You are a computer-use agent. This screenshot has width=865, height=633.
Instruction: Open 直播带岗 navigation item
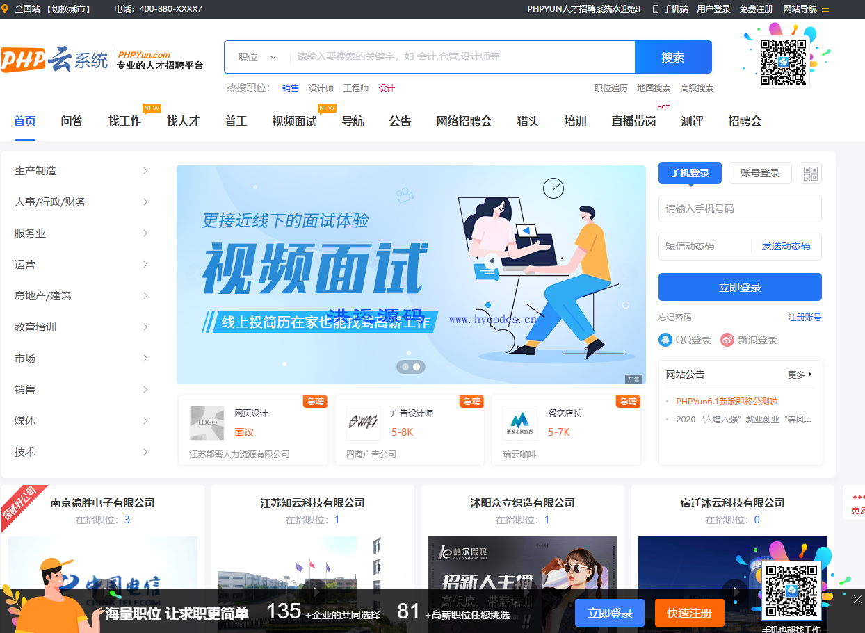click(x=633, y=121)
